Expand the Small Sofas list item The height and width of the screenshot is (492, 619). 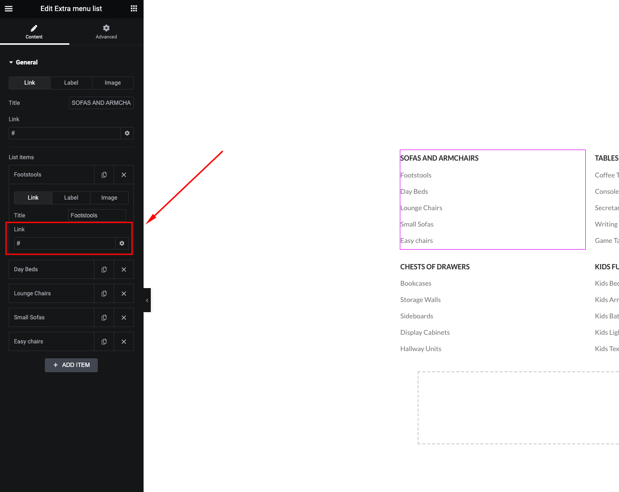51,317
